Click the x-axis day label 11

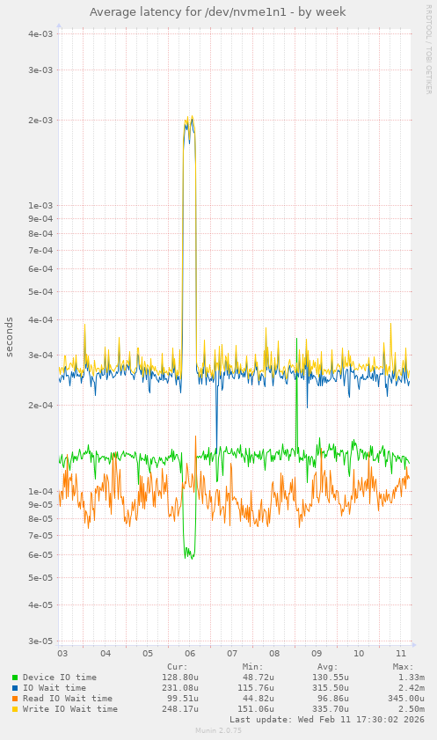[x=401, y=654]
